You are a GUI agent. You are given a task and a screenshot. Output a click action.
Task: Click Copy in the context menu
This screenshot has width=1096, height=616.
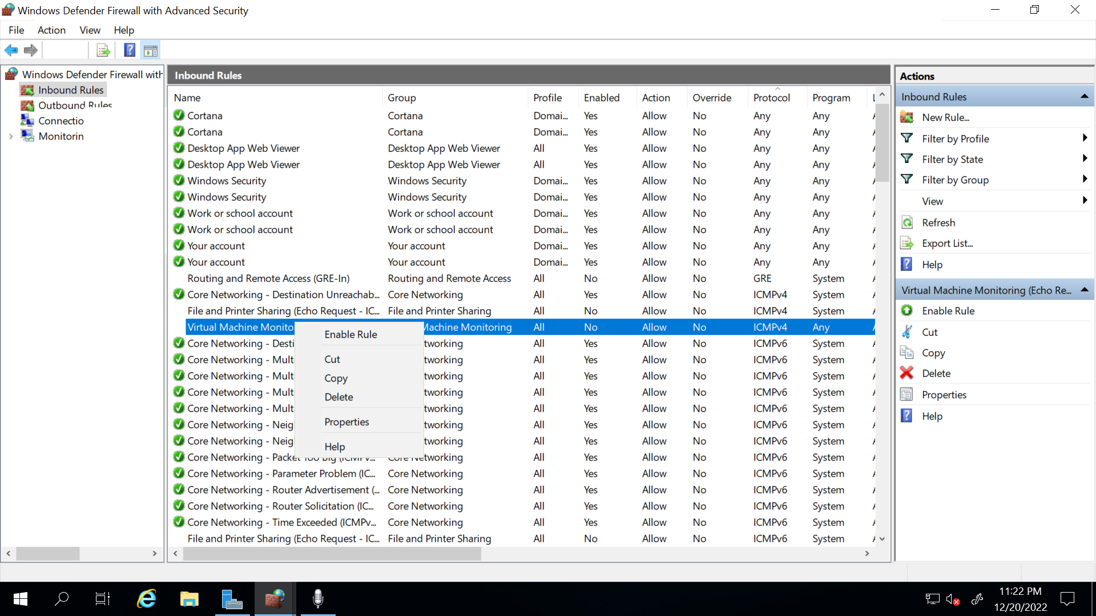click(x=336, y=378)
